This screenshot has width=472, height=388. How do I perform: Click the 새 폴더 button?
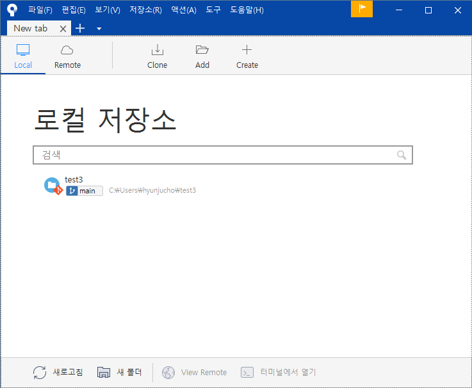120,373
